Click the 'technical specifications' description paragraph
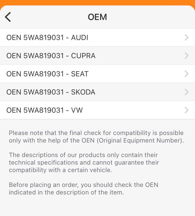The height and width of the screenshot is (216, 195). point(84,163)
